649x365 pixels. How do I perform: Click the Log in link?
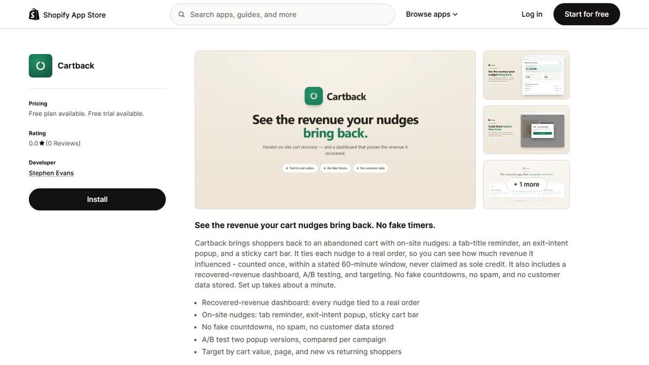tap(532, 14)
